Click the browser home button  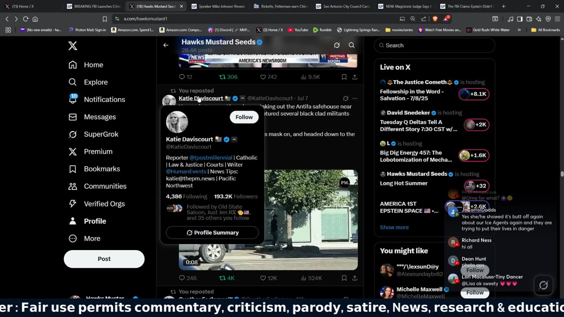pyautogui.click(x=35, y=19)
